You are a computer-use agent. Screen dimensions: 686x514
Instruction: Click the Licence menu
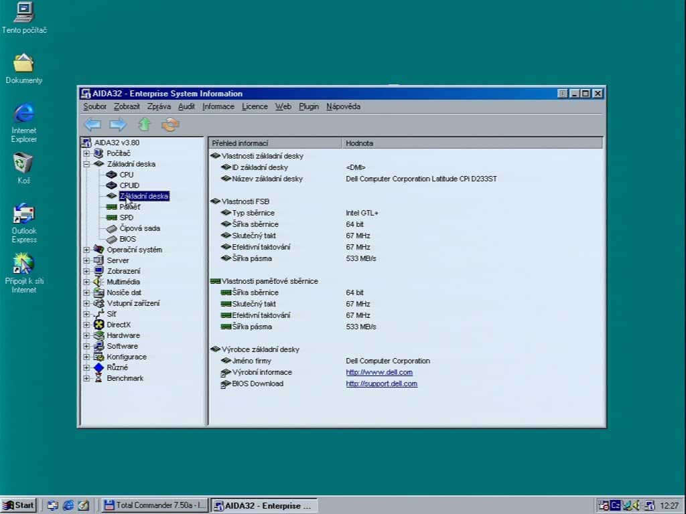tap(255, 106)
